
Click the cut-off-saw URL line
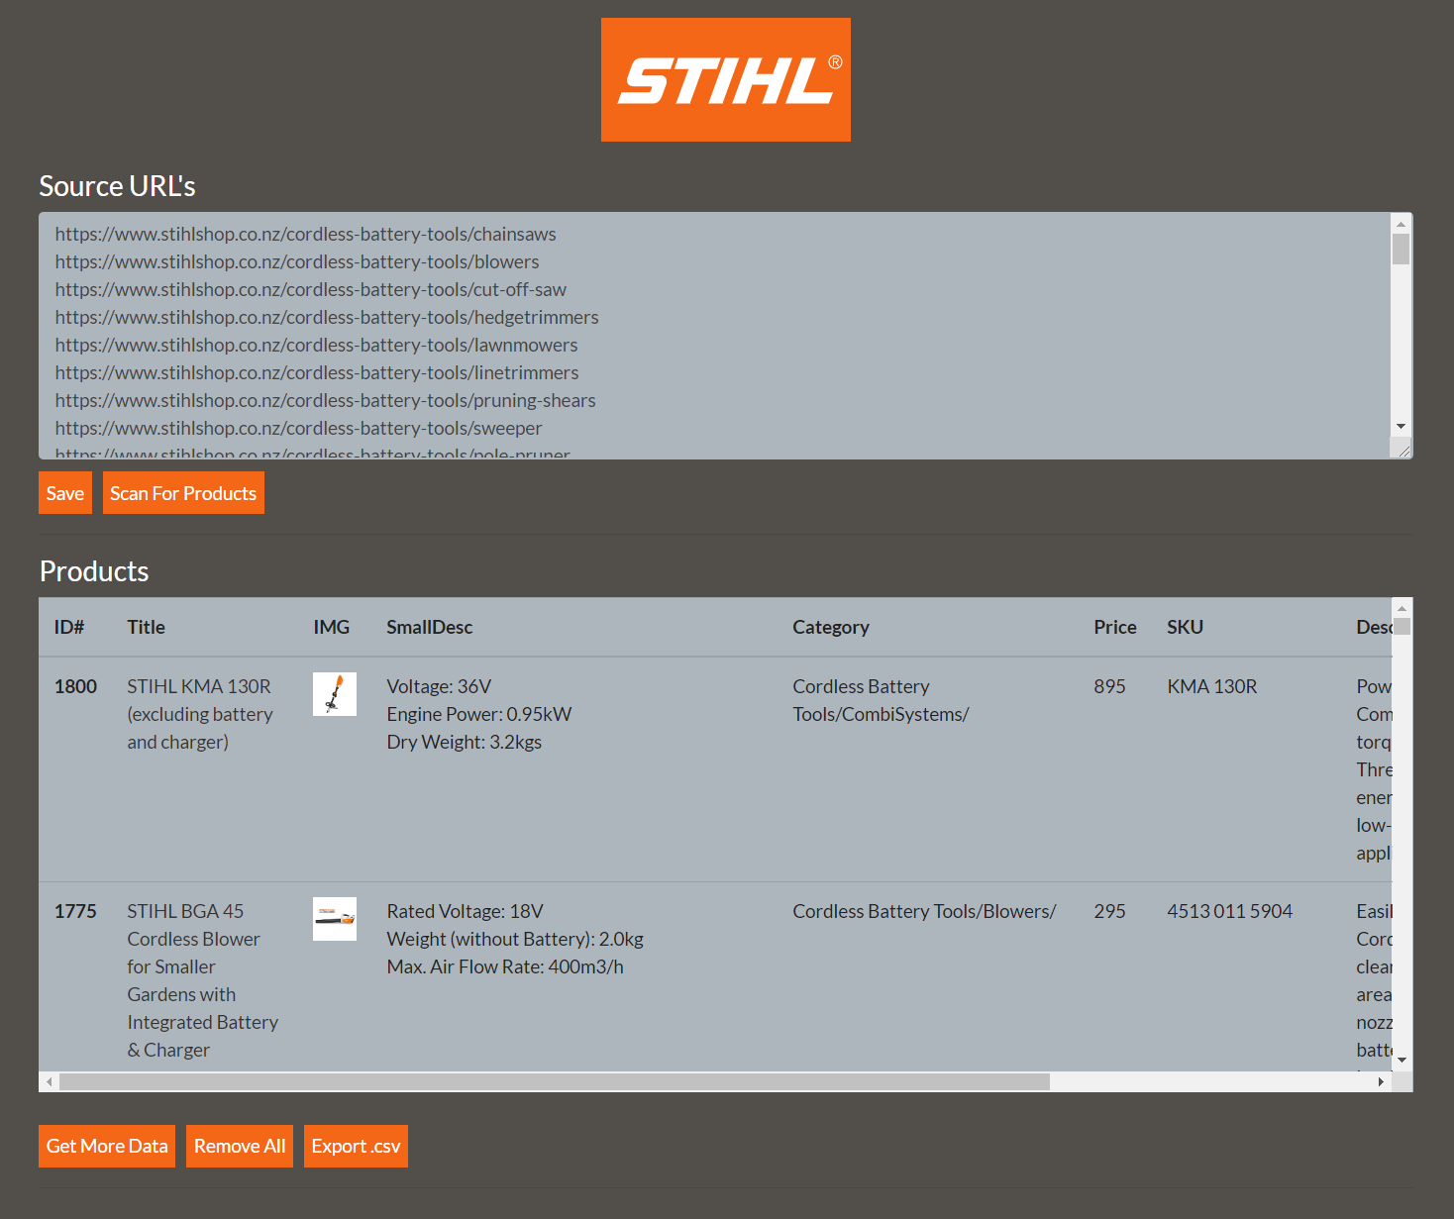[x=311, y=289]
